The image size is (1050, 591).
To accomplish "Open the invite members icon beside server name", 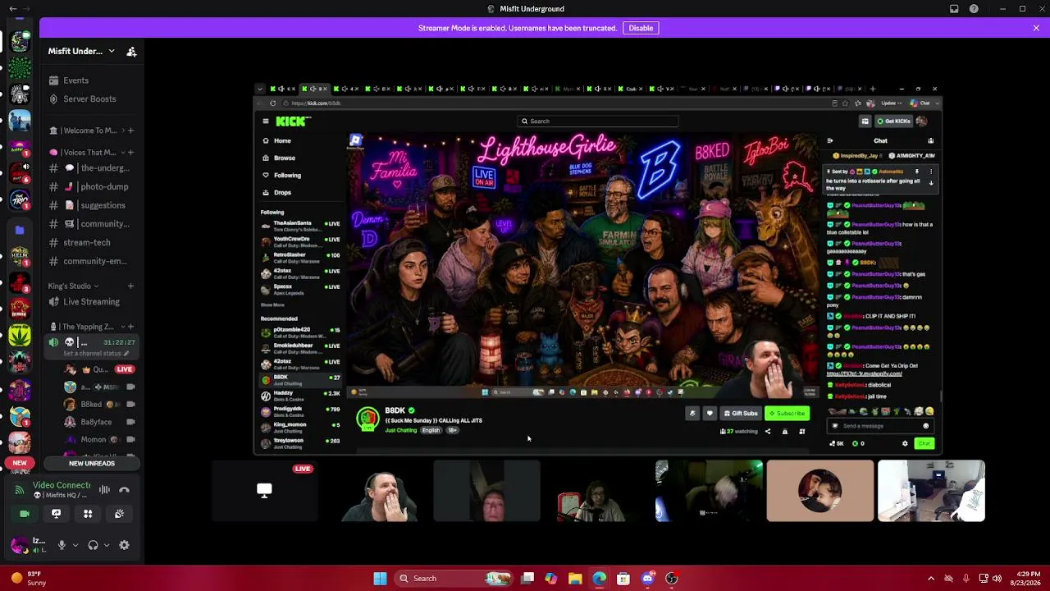I will click(x=131, y=52).
